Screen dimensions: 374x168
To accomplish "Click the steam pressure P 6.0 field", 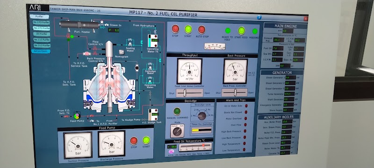I will point(114,30).
